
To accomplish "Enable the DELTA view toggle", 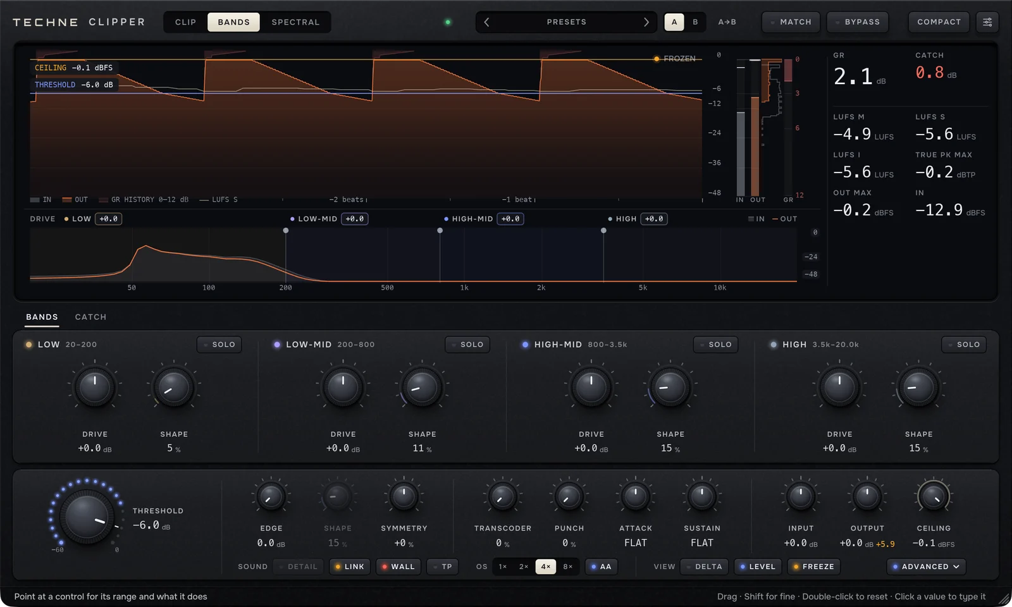I will 704,567.
